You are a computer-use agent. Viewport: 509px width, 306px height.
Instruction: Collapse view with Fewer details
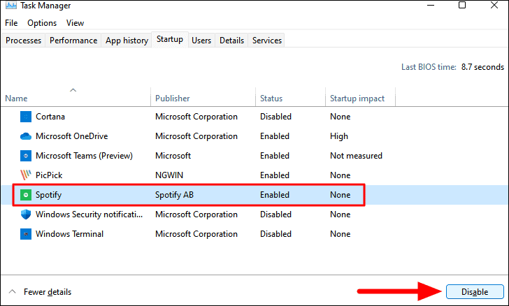41,292
